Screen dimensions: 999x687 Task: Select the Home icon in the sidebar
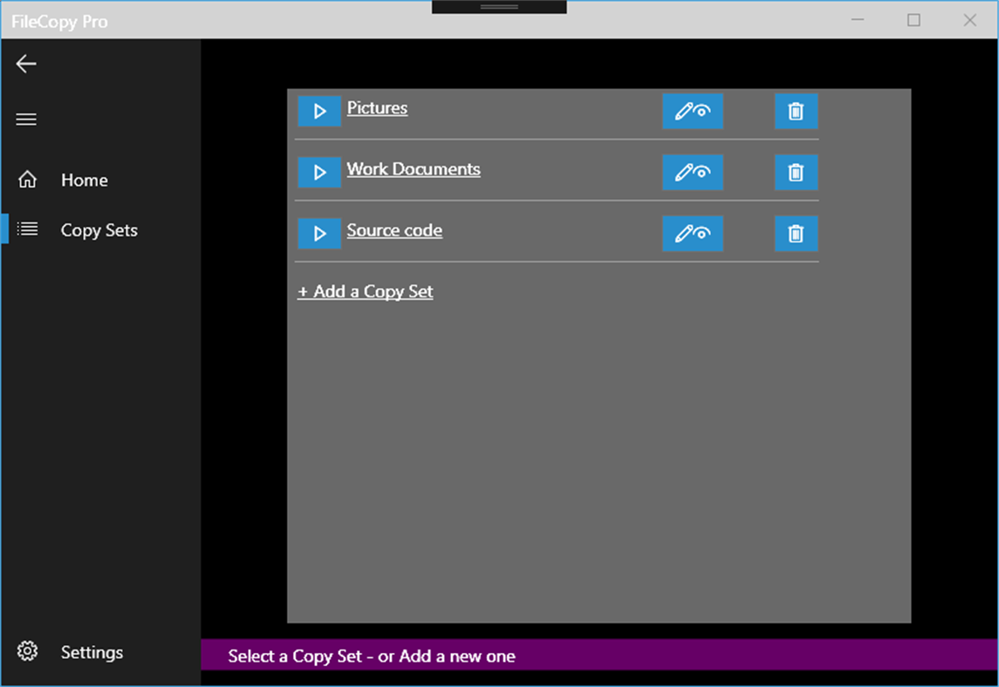tap(27, 179)
